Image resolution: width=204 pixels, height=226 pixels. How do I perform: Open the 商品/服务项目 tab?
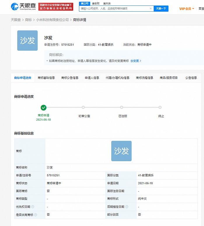(168, 78)
